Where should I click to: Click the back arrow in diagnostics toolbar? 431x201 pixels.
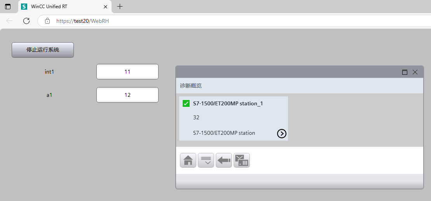tap(224, 160)
